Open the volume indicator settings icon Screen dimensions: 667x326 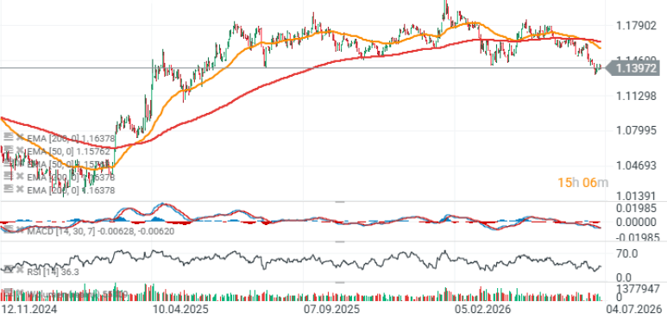coord(8,292)
